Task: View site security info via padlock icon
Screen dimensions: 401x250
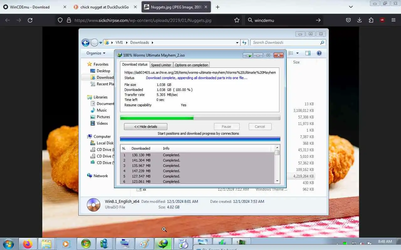Action: [x=69, y=20]
